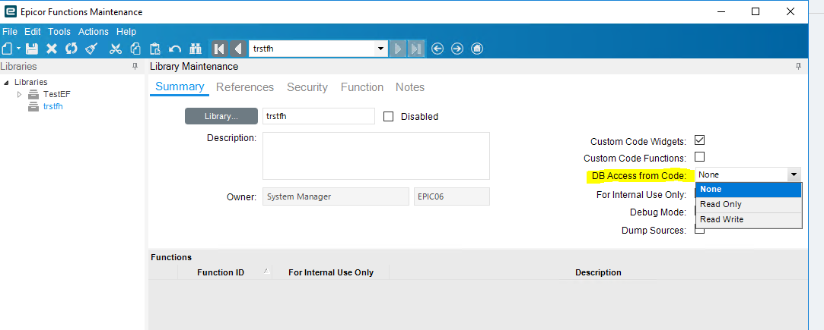
Task: Click the DB Access from Code dropdown arrow
Action: coord(794,175)
